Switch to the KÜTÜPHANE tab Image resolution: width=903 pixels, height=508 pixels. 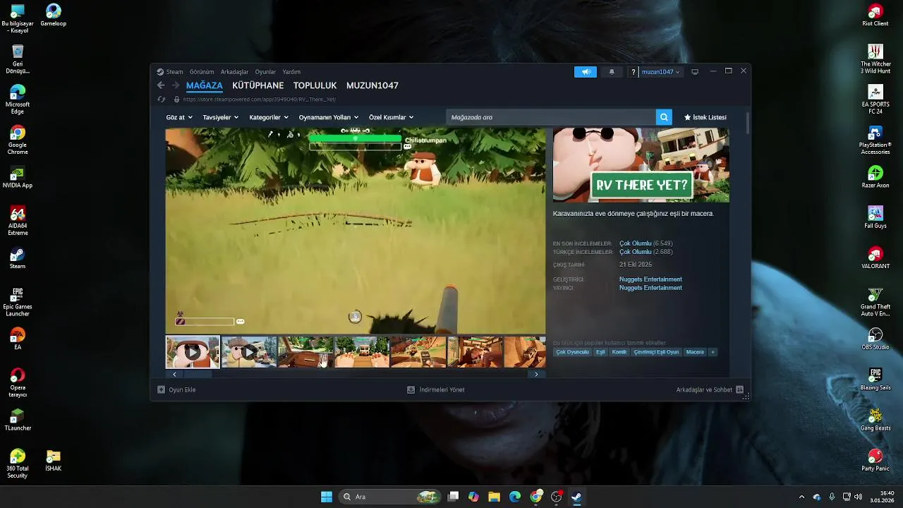point(258,85)
